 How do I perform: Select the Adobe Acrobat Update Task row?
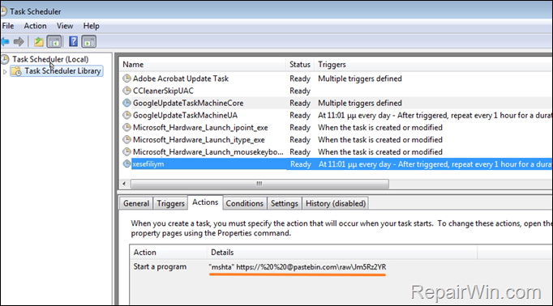(181, 79)
